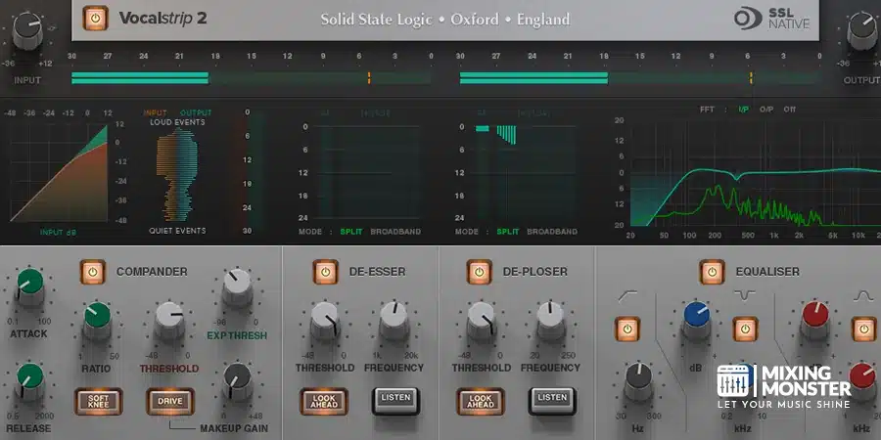Select SPLIT mode for the De-Ploser
This screenshot has height=440, width=881.
[x=508, y=231]
